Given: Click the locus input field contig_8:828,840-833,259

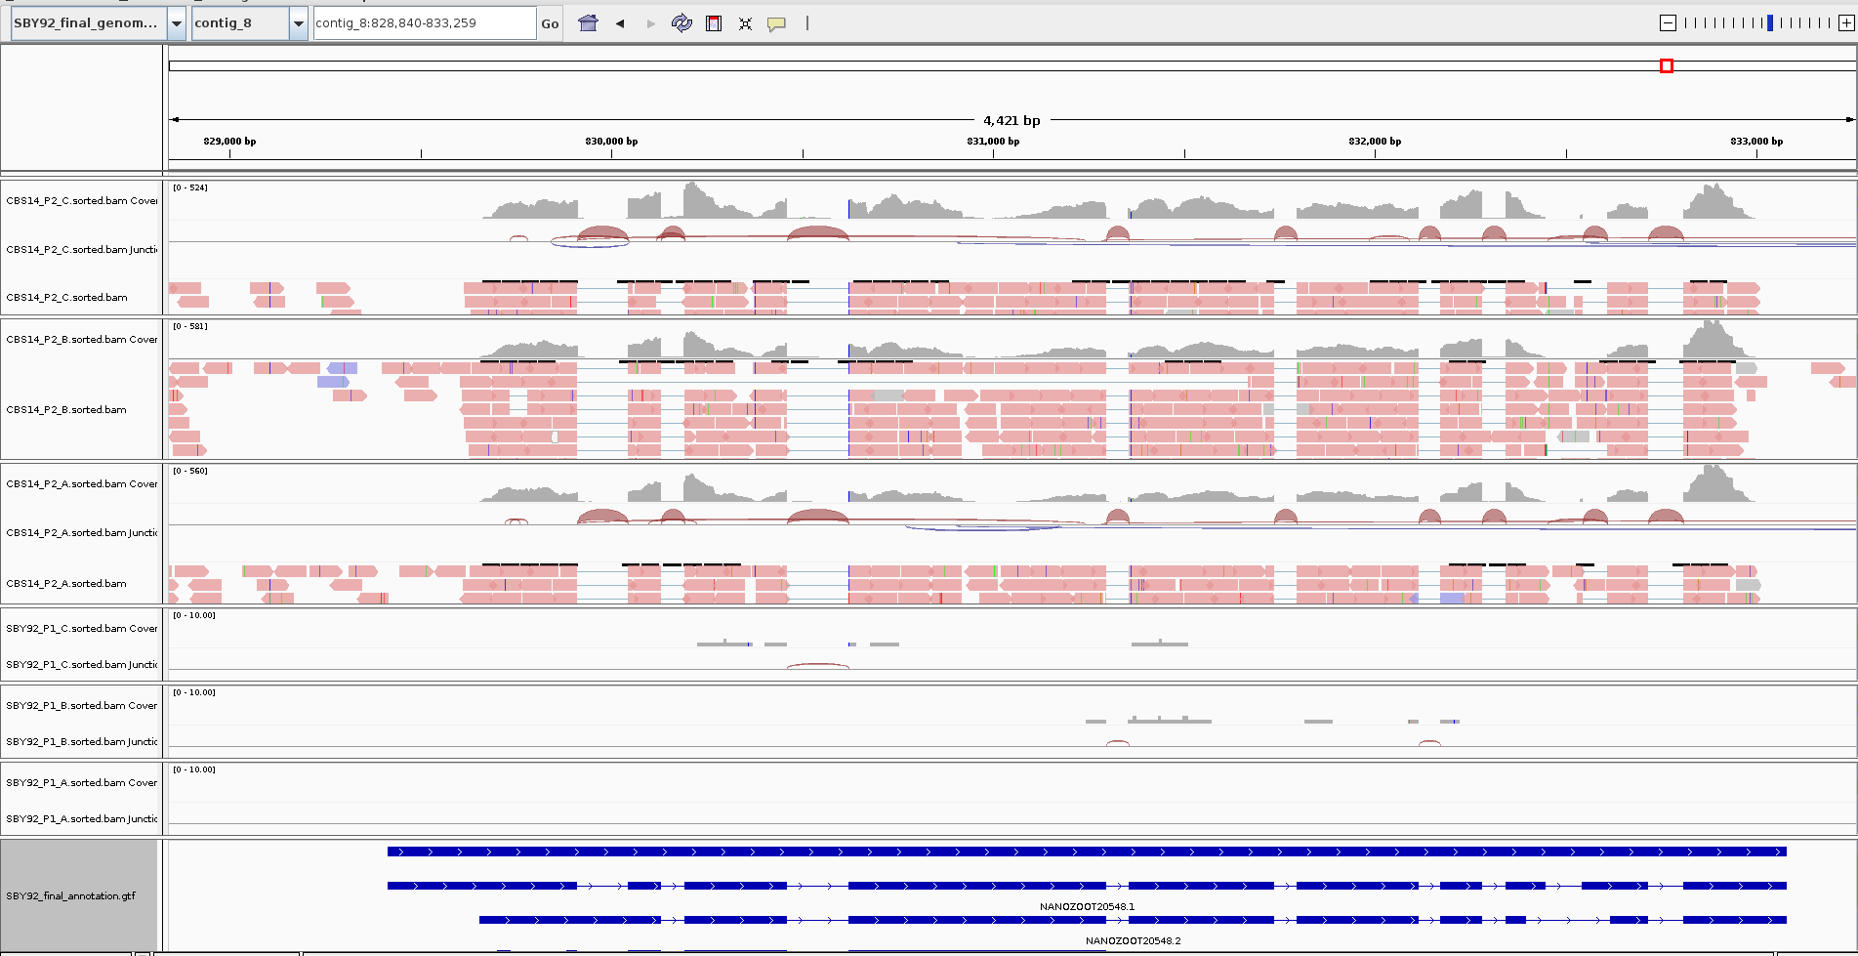Looking at the screenshot, I should 425,23.
